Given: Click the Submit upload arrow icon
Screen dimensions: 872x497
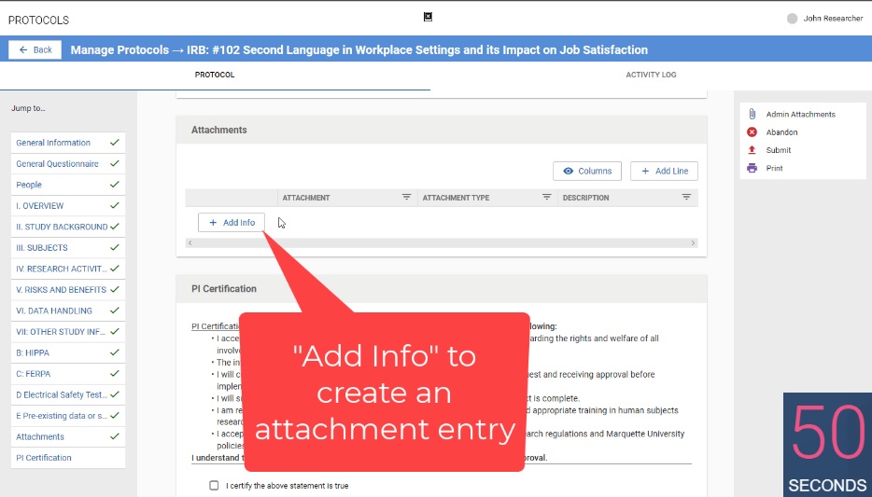Looking at the screenshot, I should [x=752, y=150].
